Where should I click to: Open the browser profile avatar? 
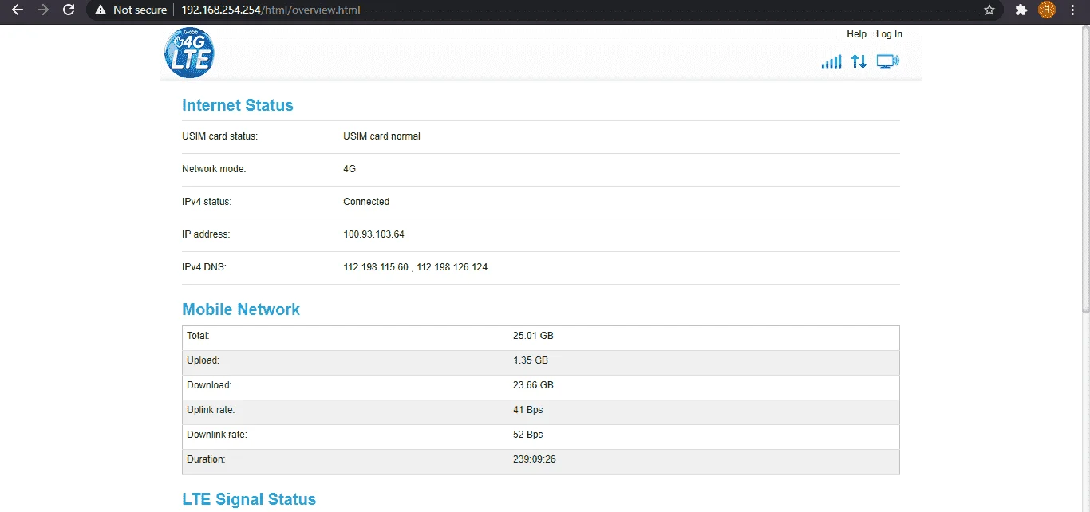pos(1047,10)
